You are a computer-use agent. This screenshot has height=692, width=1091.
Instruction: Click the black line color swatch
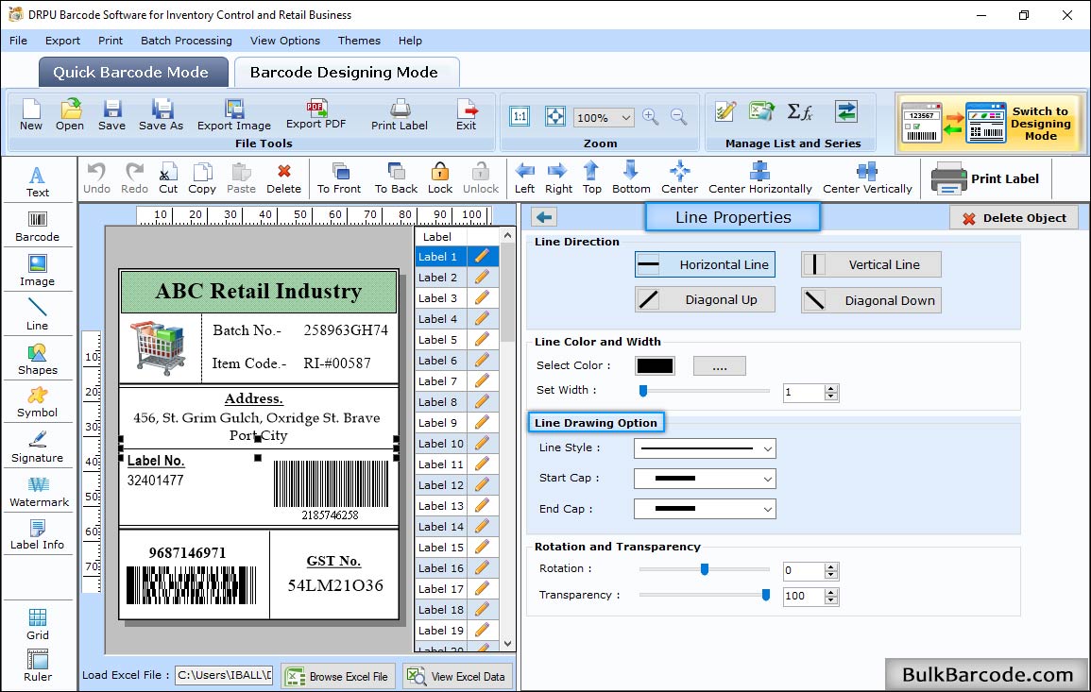pyautogui.click(x=655, y=365)
